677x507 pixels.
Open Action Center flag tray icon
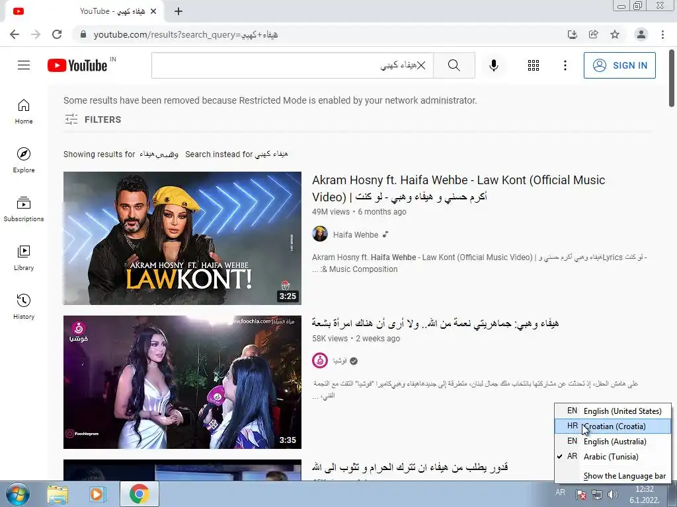(x=581, y=494)
